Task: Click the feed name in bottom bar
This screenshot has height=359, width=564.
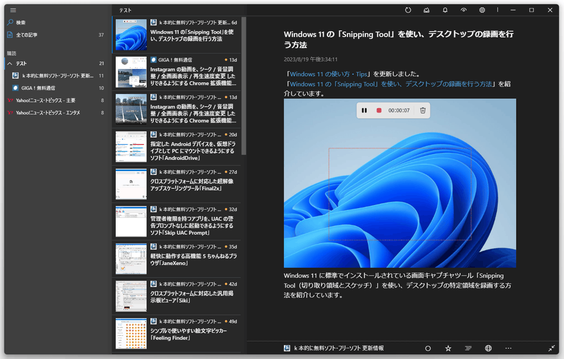Action: [339, 348]
